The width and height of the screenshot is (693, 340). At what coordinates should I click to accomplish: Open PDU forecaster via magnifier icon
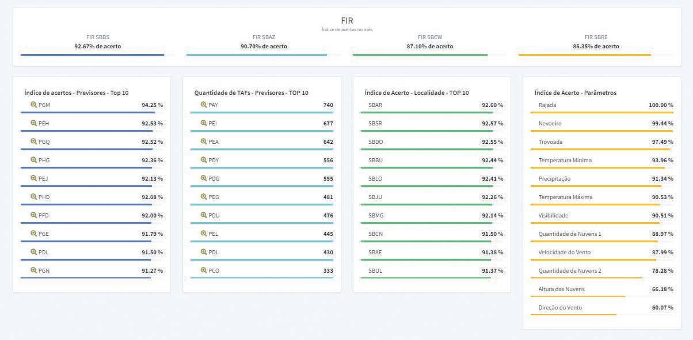[204, 216]
